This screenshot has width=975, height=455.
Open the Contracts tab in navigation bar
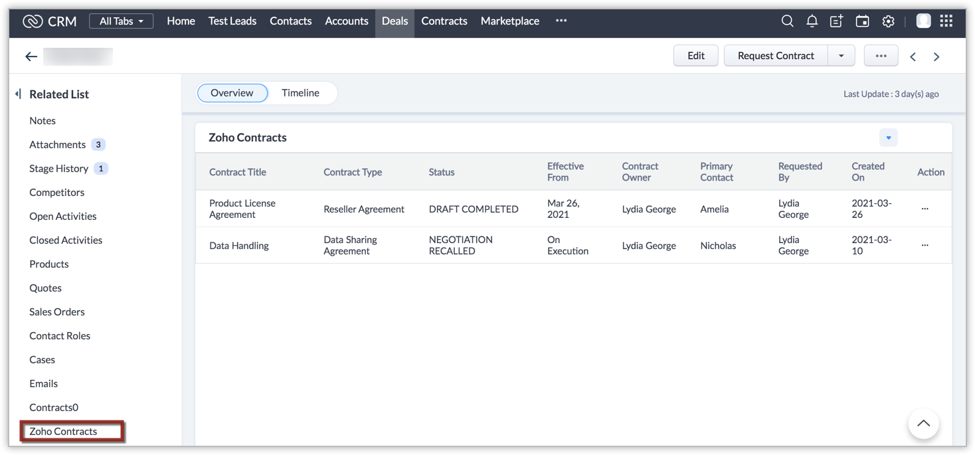coord(444,21)
